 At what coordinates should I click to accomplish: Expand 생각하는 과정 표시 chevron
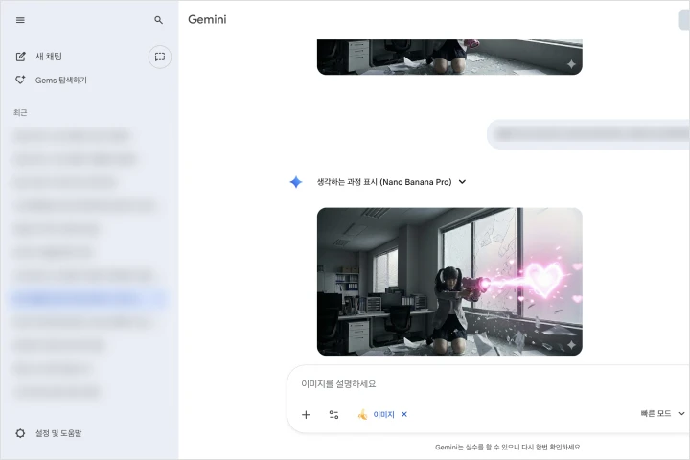click(x=462, y=182)
